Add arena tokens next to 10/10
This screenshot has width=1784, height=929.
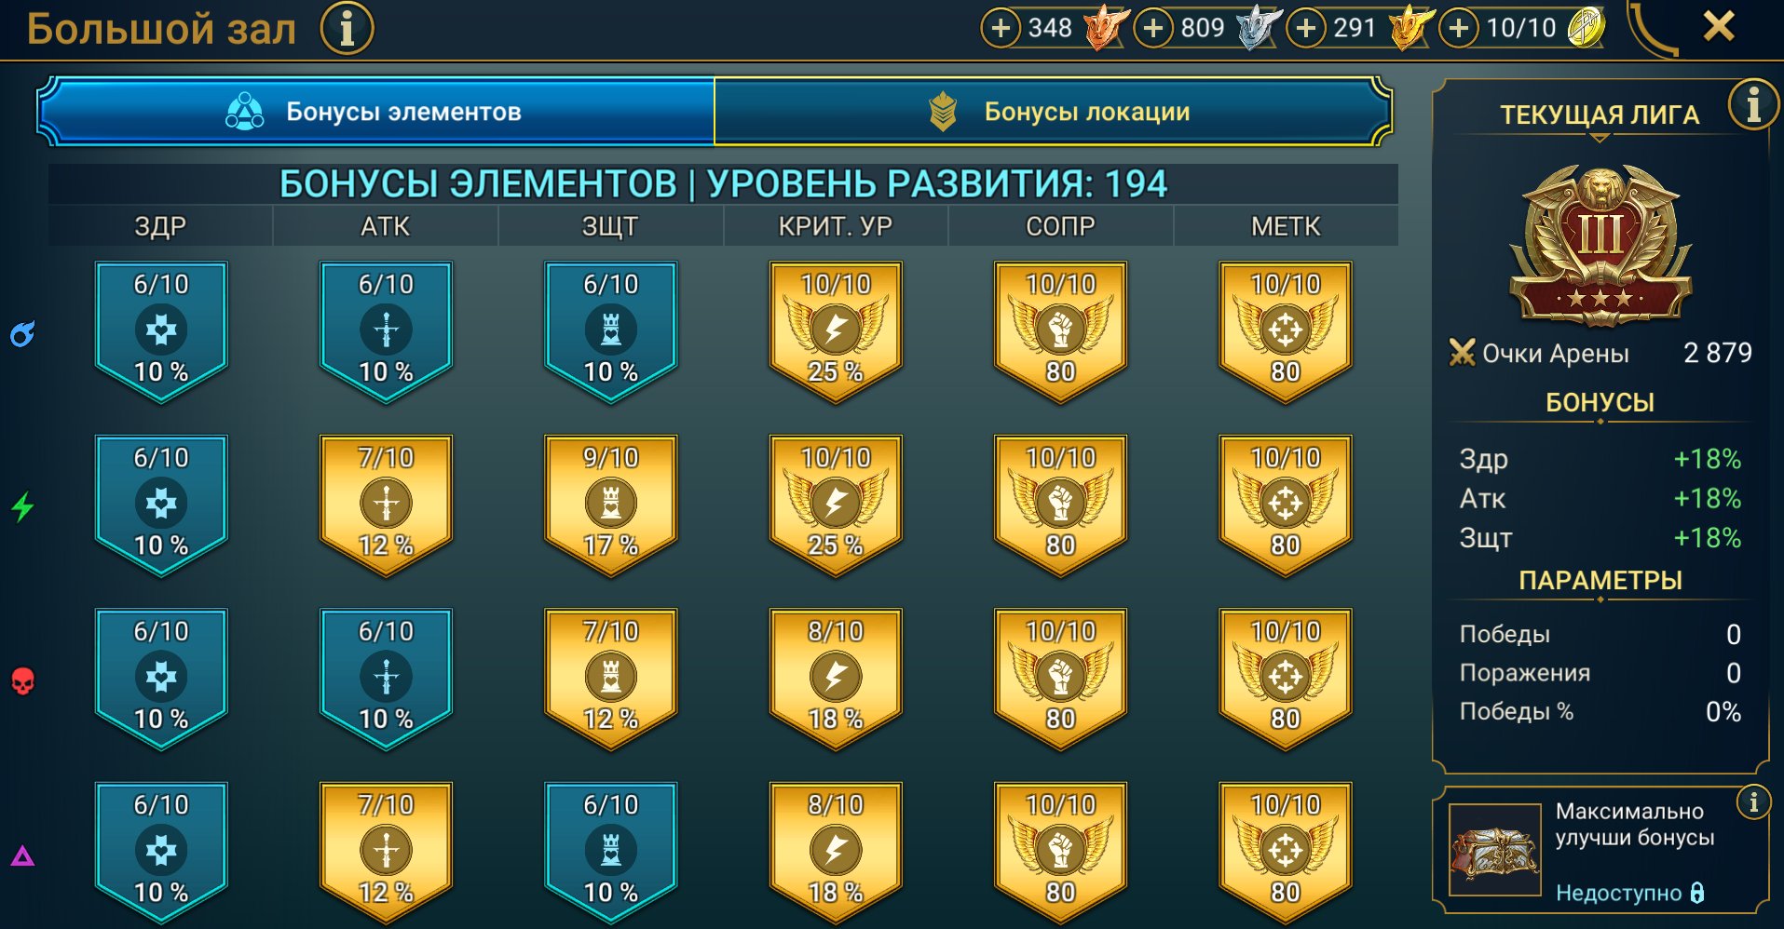tap(1459, 28)
